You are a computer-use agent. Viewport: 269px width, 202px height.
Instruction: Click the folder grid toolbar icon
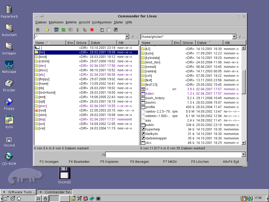pyautogui.click(x=70, y=30)
